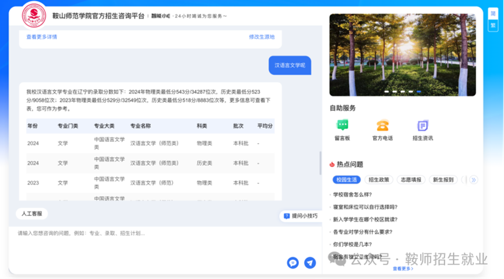
Task: Switch to traditional Chinese 繁 toggle
Action: click(x=492, y=25)
